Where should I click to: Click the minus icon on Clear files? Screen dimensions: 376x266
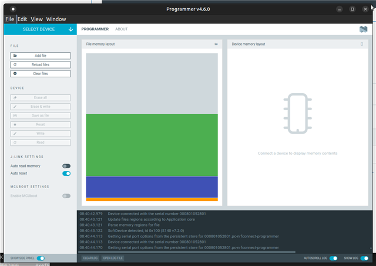pos(15,73)
